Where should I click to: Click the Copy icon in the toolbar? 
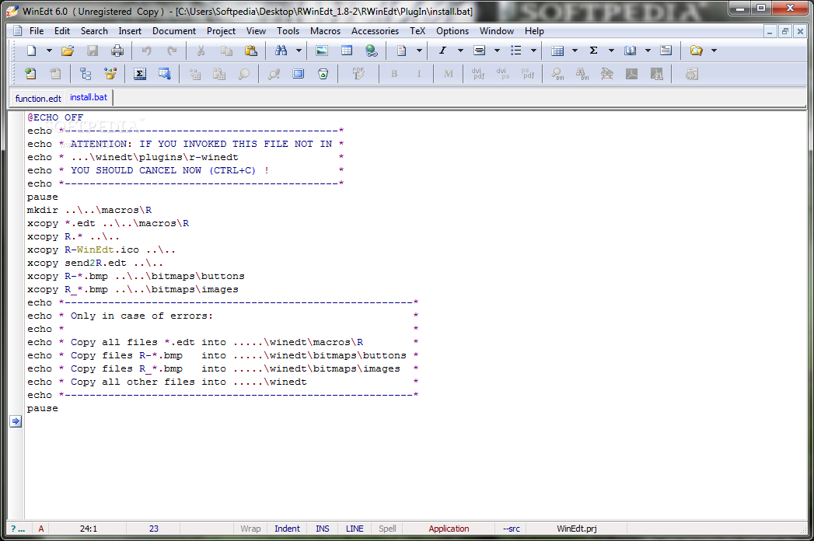click(225, 51)
